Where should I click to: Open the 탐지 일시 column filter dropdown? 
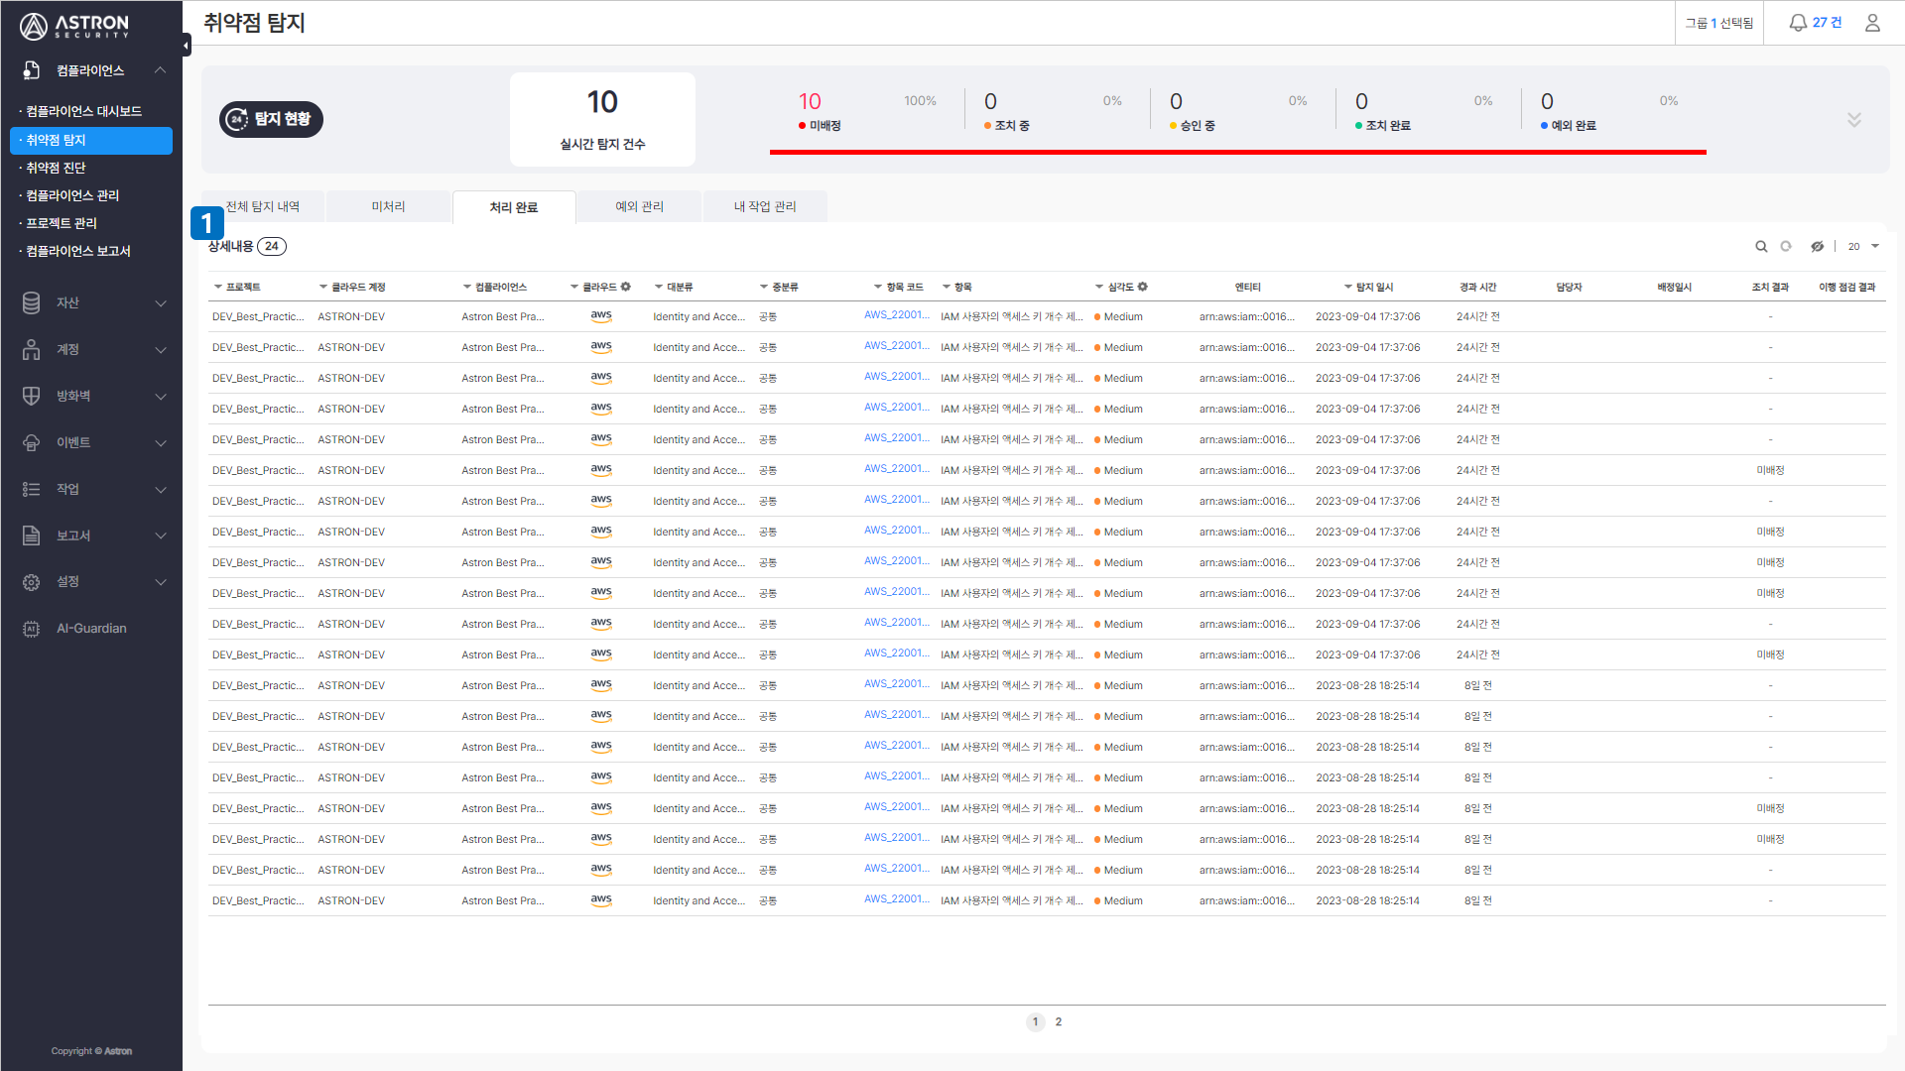point(1348,287)
